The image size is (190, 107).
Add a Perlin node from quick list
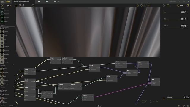pyautogui.click(x=4, y=21)
